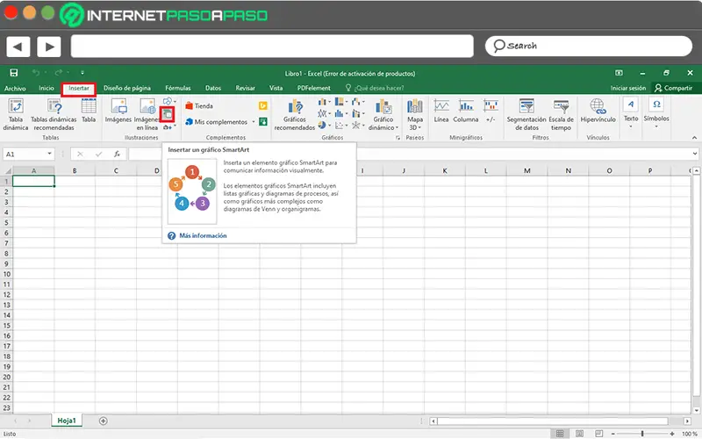Insert Imágenes from this device
This screenshot has width=702, height=439.
(118, 111)
